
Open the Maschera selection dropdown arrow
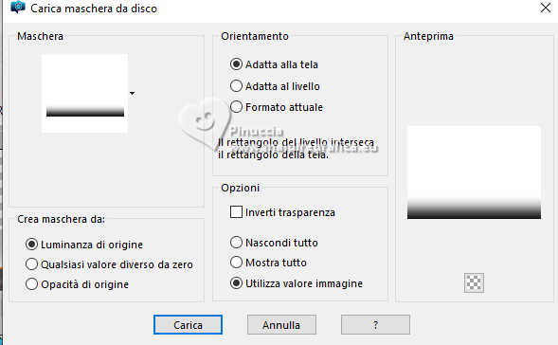click(x=132, y=93)
